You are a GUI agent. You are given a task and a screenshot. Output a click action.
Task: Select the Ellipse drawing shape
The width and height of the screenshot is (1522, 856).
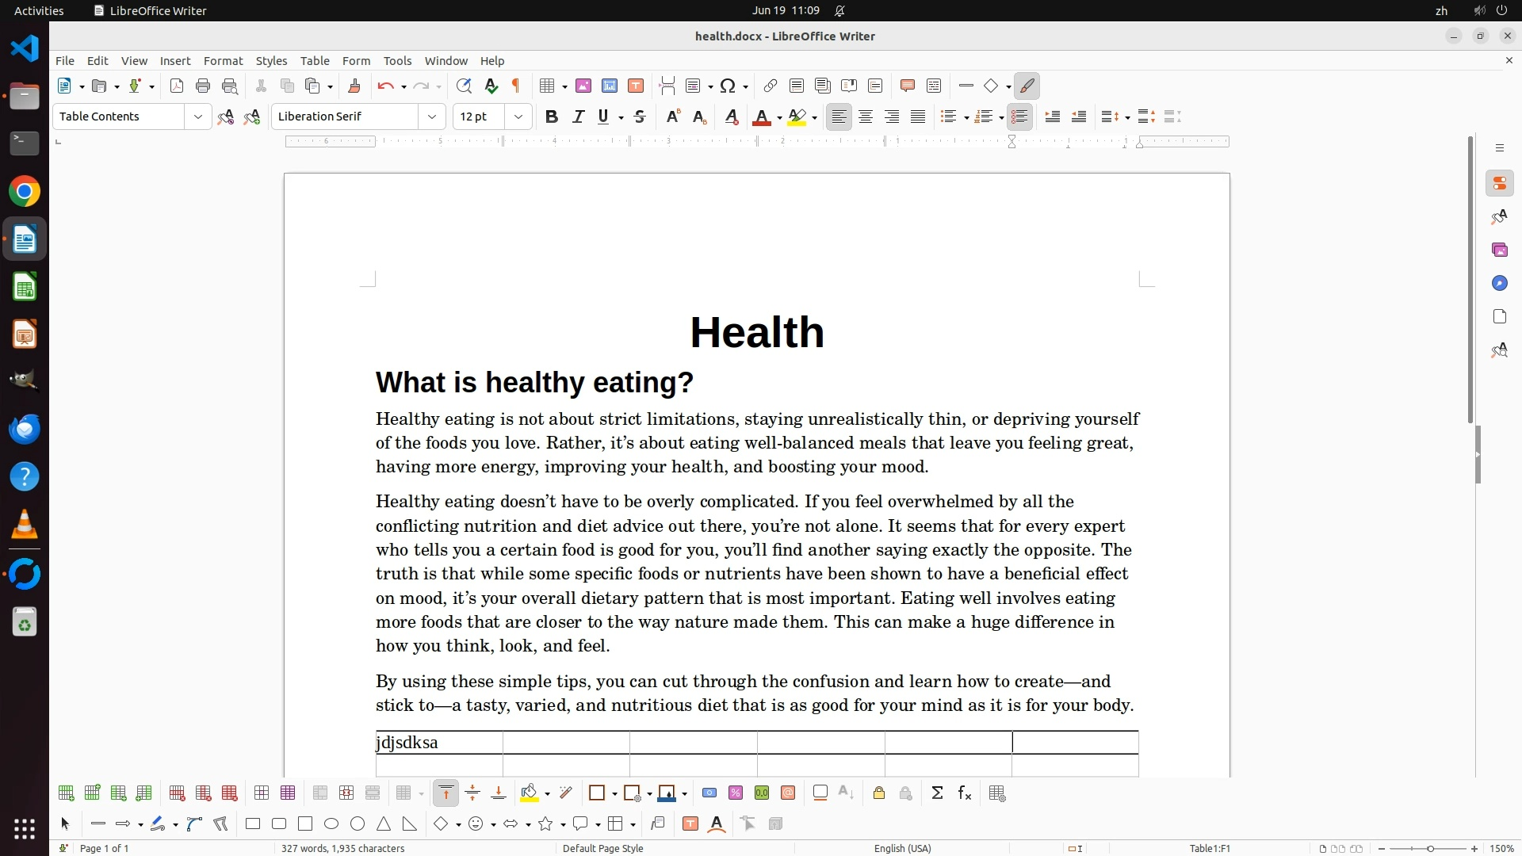[331, 824]
